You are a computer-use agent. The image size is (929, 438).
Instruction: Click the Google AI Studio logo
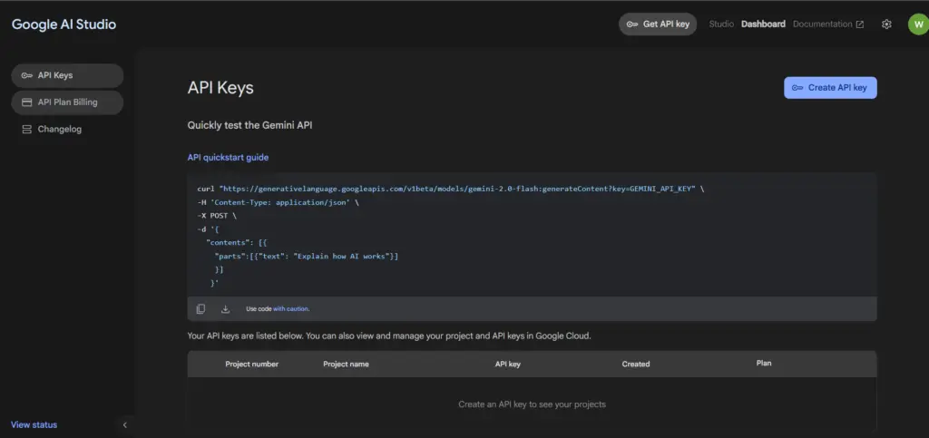tap(64, 24)
